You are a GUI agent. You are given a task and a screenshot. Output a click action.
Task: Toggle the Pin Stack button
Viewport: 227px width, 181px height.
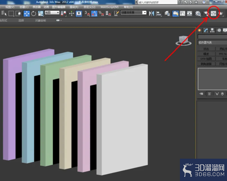click(x=201, y=94)
